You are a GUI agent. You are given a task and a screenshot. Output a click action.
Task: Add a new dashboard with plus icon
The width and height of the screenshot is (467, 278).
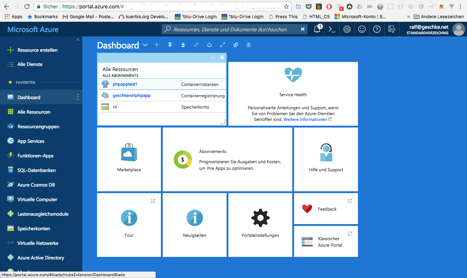coord(157,45)
